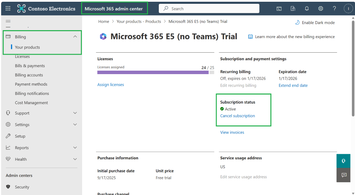
Task: Click the page vertical scrollbar
Action: [353, 69]
